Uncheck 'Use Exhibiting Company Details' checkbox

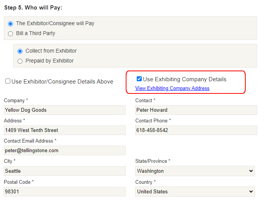139,79
